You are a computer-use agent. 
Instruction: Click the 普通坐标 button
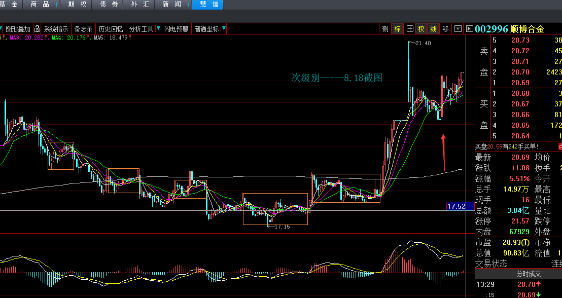(x=207, y=29)
